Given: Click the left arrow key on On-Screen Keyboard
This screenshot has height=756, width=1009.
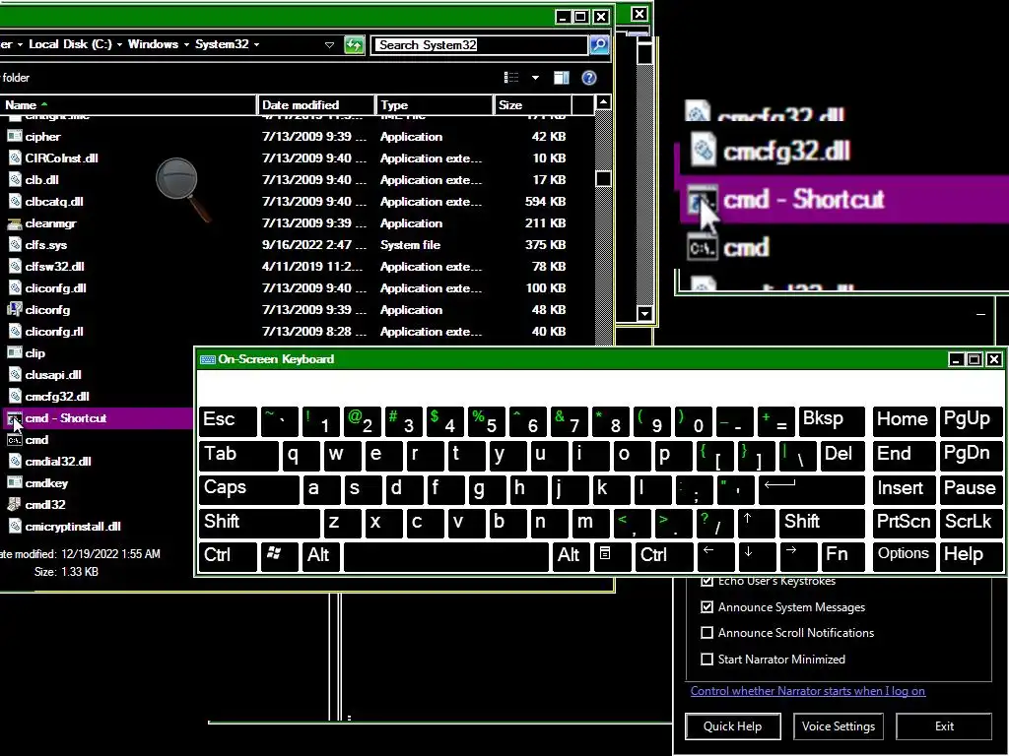Looking at the screenshot, I should click(715, 555).
